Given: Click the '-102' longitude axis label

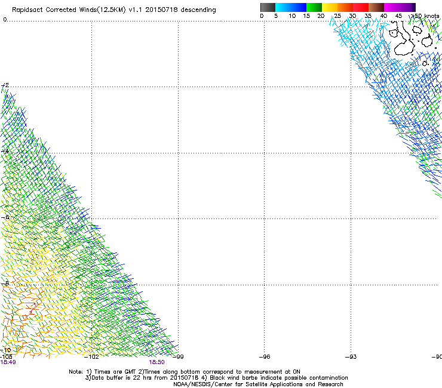Looking at the screenshot, I should (x=91, y=357).
